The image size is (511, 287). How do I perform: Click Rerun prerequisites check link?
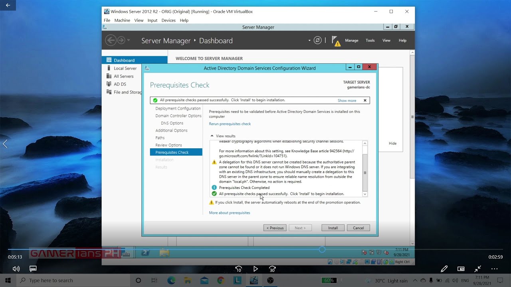point(230,124)
